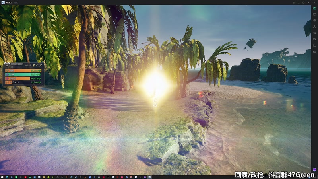Select the top orange damage bar

pos(23,71)
